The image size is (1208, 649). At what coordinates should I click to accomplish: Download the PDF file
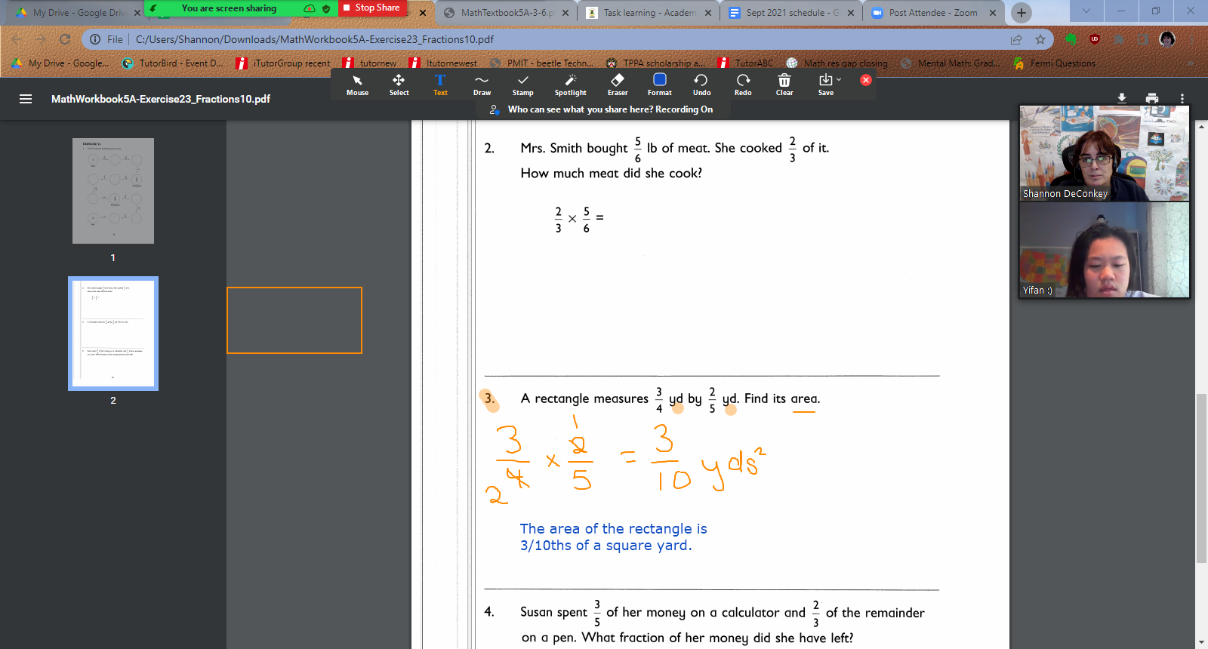[x=1122, y=98]
